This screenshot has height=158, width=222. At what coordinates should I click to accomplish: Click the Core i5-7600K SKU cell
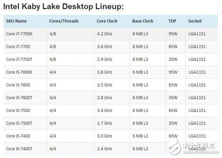point(19,72)
